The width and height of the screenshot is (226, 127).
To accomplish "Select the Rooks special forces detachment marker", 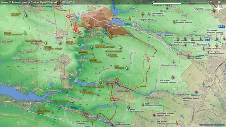I will coord(154,115).
